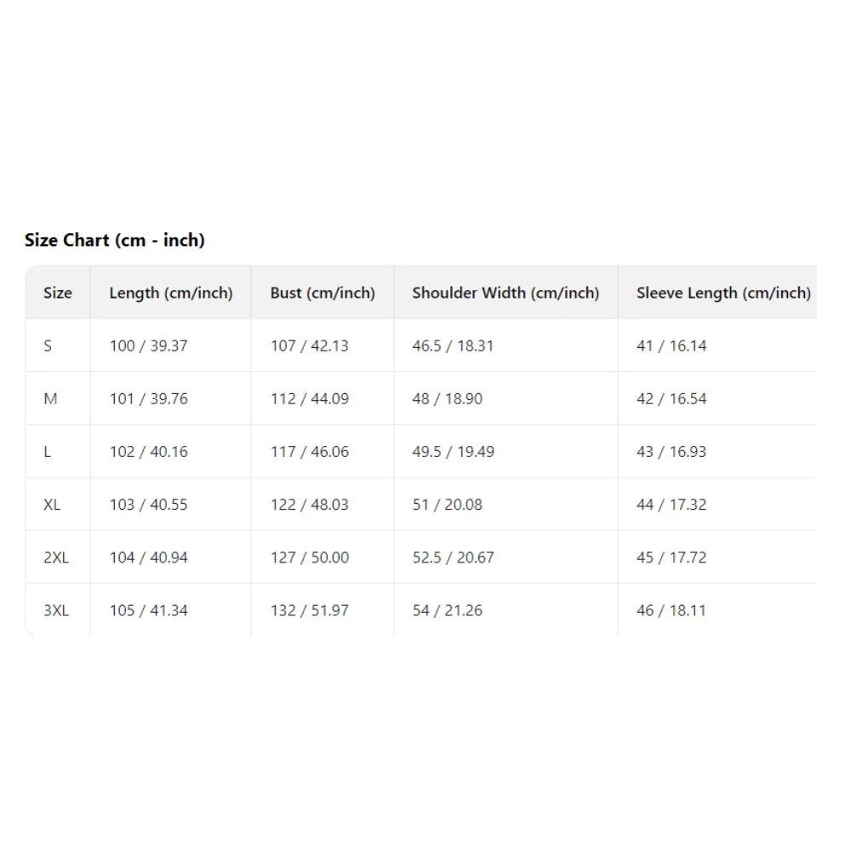Select the 112 / 44.09 bust cell
This screenshot has height=851, width=851.
(310, 398)
